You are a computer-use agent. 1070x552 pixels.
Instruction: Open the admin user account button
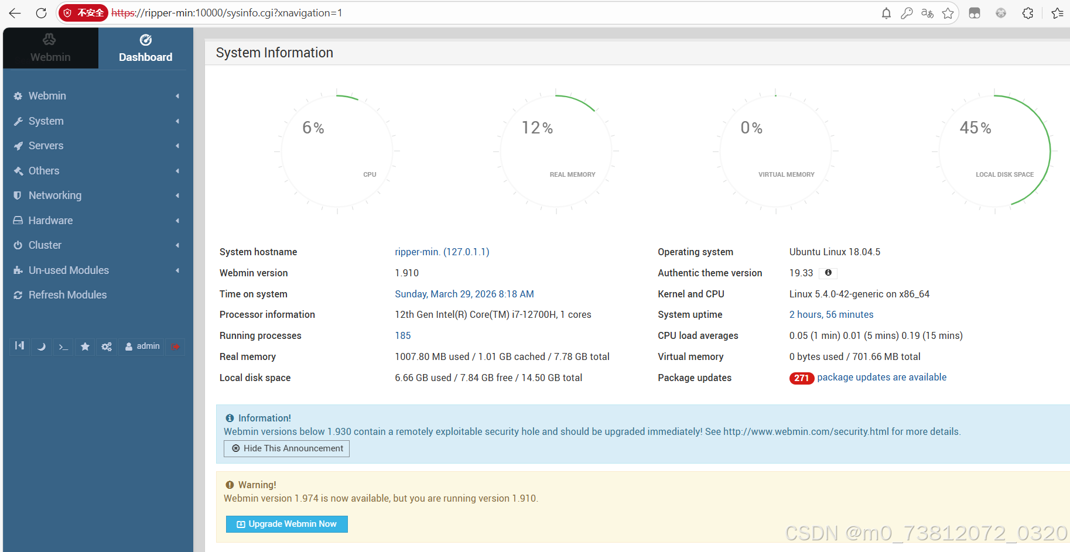(x=142, y=347)
